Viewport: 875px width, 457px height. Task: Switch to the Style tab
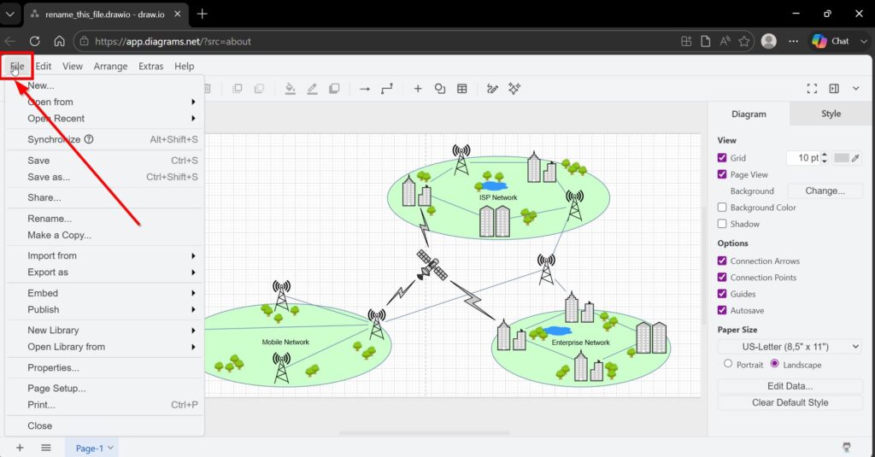click(831, 114)
